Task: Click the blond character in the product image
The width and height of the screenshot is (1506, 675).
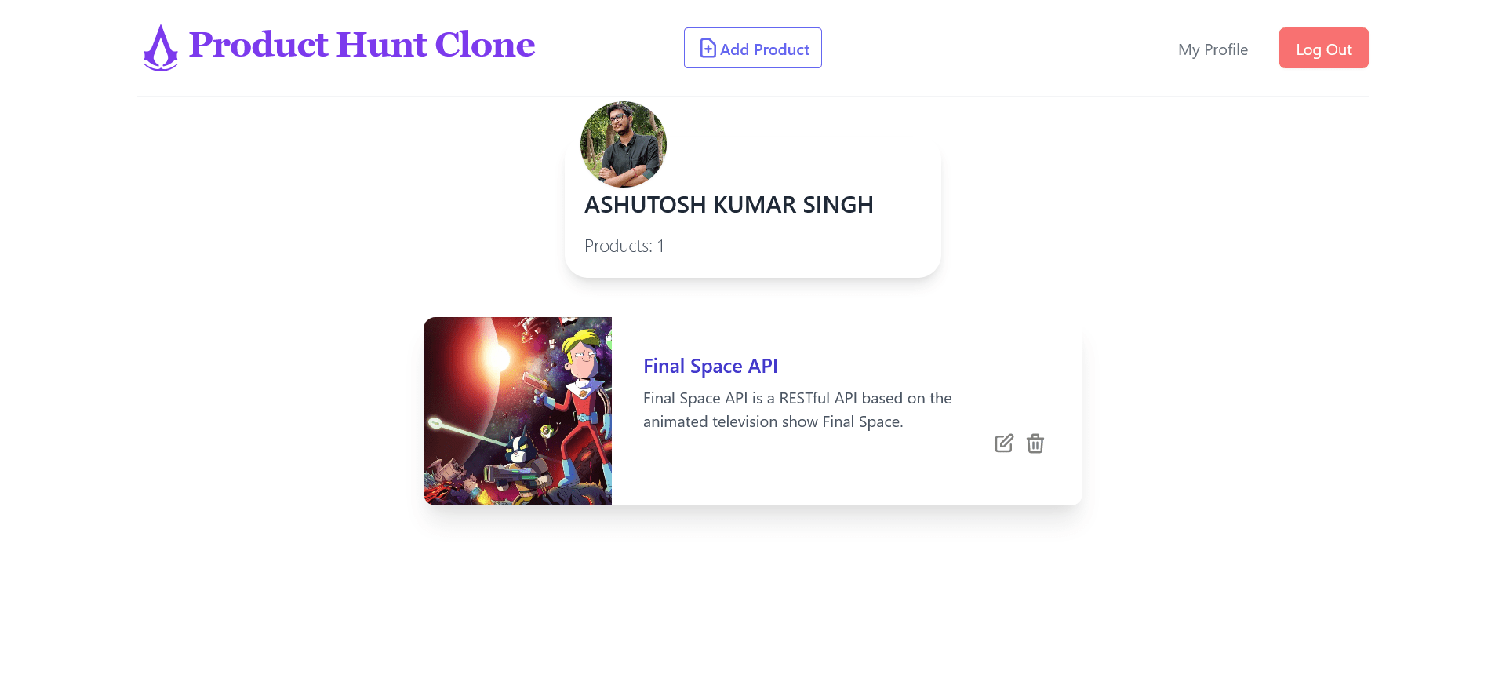Action: tap(582, 408)
